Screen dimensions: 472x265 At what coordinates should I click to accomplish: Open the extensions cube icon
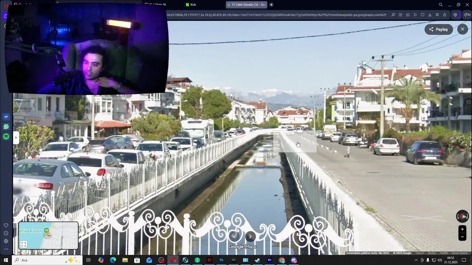(455, 15)
